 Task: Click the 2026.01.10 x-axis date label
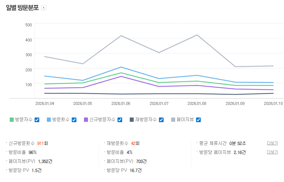click(273, 103)
